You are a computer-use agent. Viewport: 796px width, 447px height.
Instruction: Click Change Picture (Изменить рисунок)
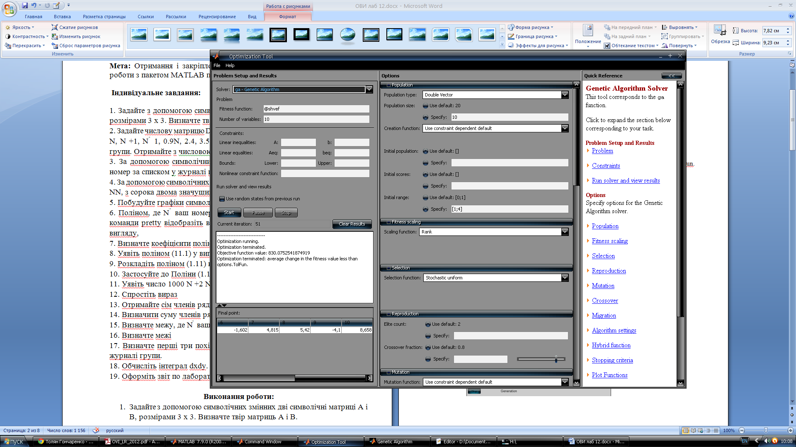(x=76, y=36)
